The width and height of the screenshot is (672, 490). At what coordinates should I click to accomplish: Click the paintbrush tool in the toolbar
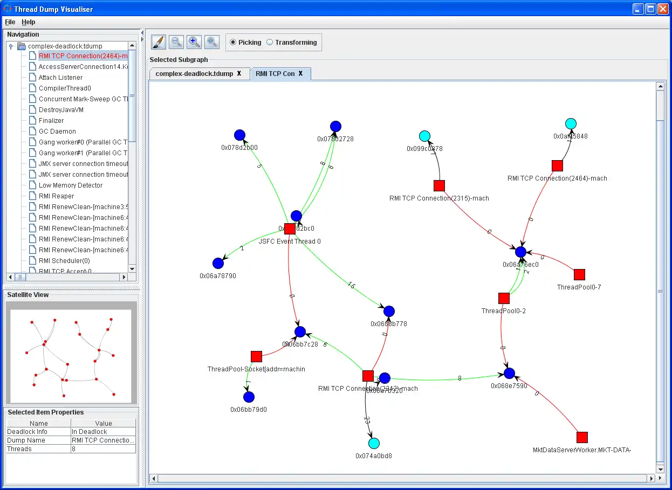(159, 42)
